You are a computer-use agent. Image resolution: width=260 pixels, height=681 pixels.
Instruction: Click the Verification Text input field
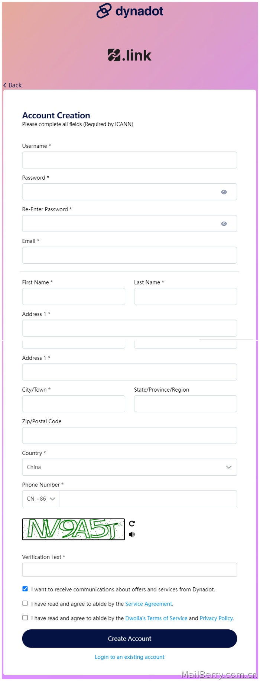130,570
